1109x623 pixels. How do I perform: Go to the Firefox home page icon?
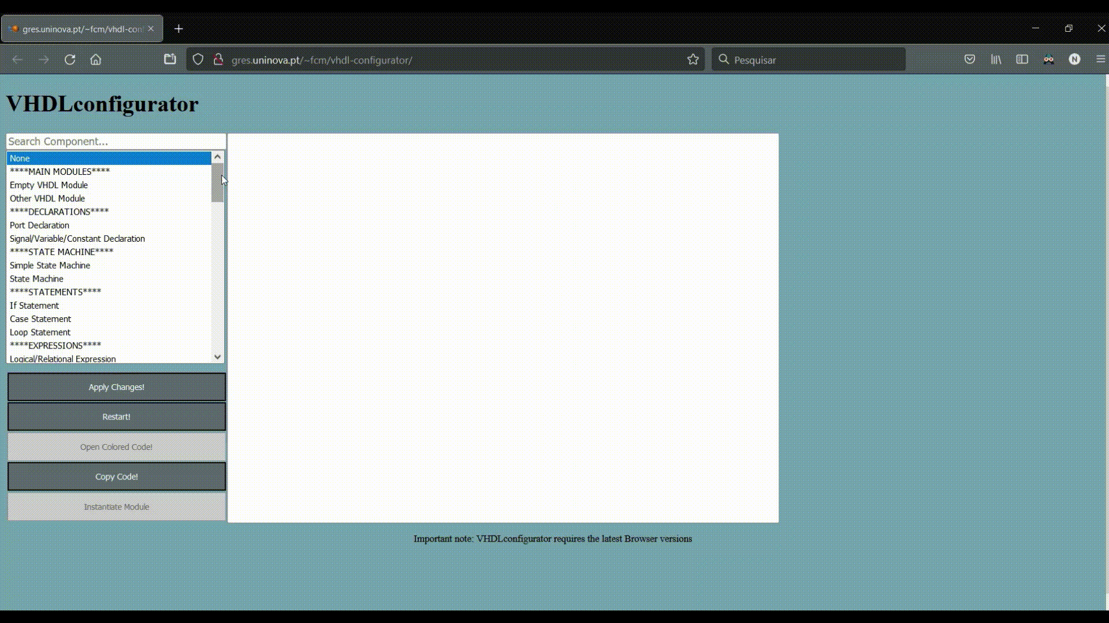click(96, 59)
